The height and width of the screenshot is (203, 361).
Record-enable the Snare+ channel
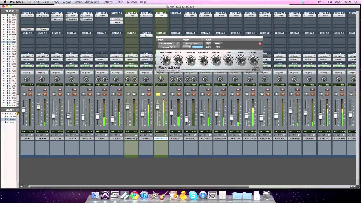pyautogui.click(x=45, y=89)
